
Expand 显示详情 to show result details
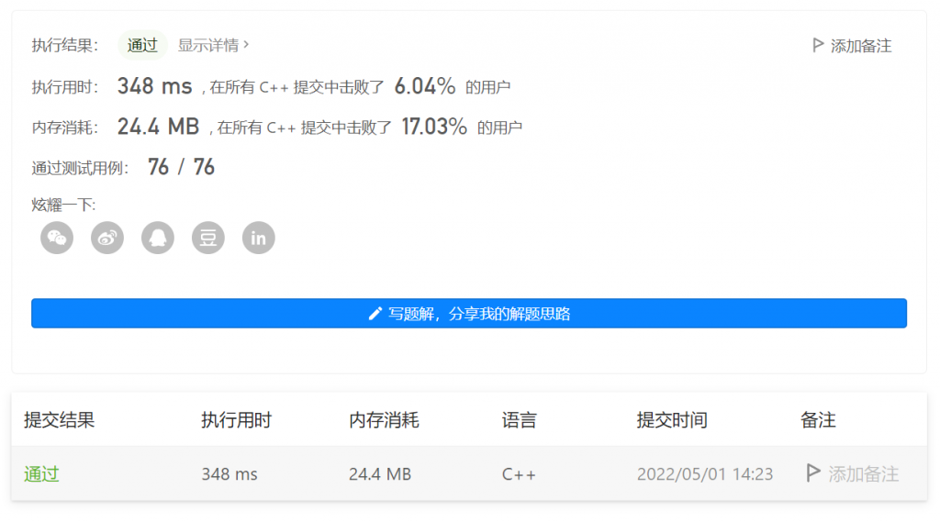213,45
